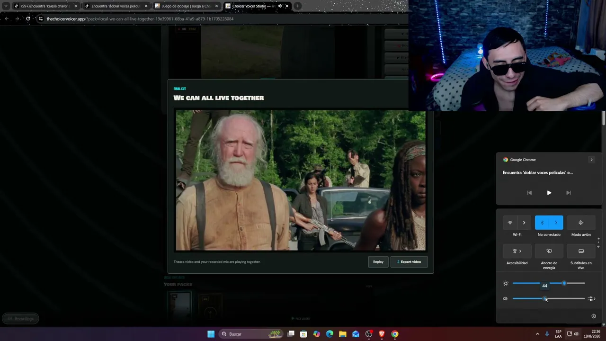Click the Replay button
Screen dimensions: 606x341
click(x=378, y=262)
